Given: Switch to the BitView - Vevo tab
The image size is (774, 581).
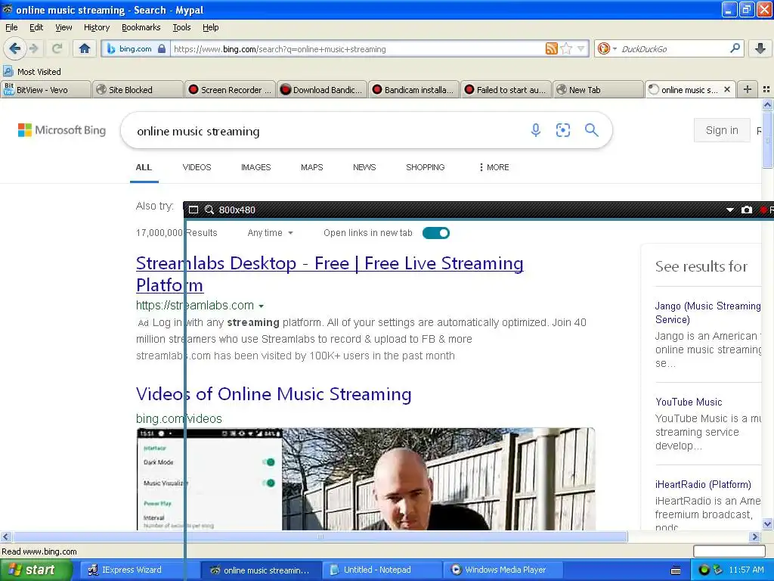Looking at the screenshot, I should pyautogui.click(x=45, y=89).
